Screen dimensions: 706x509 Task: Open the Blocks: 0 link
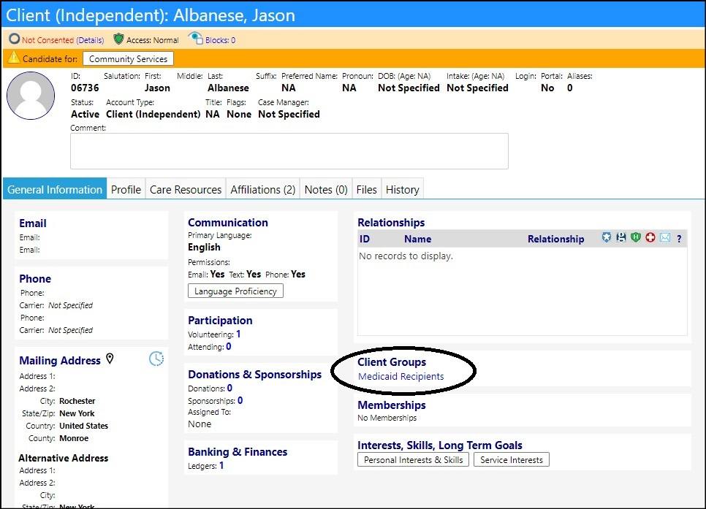(220, 40)
